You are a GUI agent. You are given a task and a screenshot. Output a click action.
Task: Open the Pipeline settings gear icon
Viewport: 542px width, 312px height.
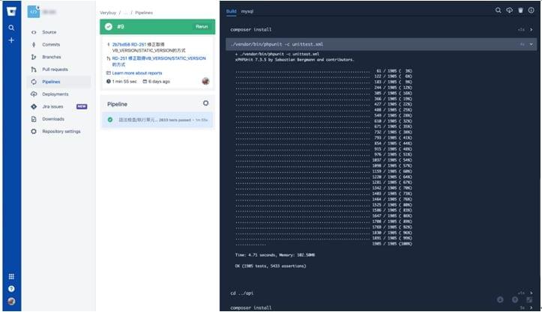tap(205, 103)
